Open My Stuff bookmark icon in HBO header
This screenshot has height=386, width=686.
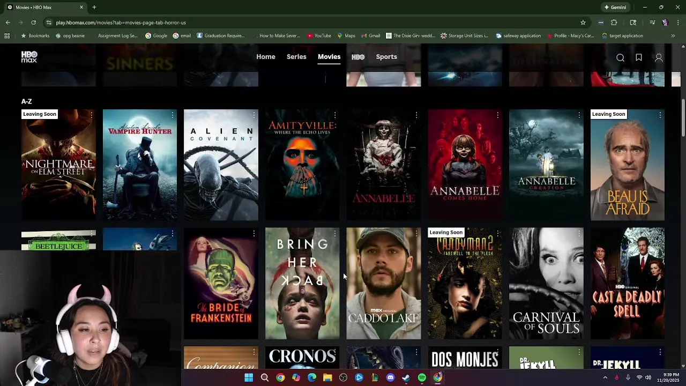[x=639, y=57]
